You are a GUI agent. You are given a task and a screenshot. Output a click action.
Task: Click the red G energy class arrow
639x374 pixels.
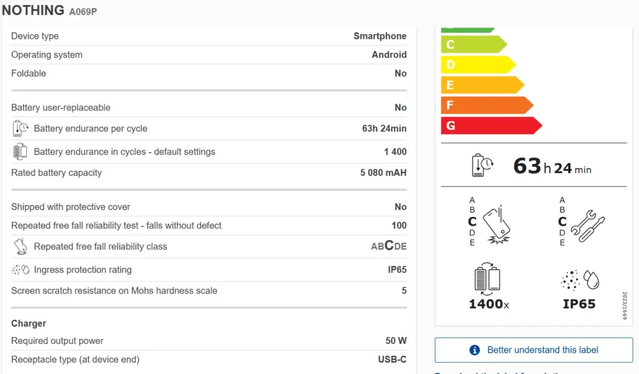pyautogui.click(x=490, y=126)
